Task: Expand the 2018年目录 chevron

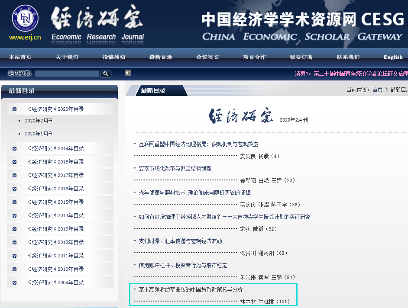Action: point(15,162)
